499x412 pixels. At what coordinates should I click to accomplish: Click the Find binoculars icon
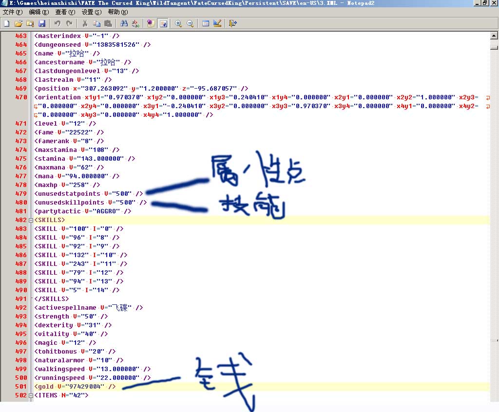pyautogui.click(x=124, y=23)
